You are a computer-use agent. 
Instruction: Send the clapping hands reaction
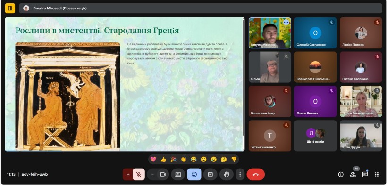[x=184, y=160]
